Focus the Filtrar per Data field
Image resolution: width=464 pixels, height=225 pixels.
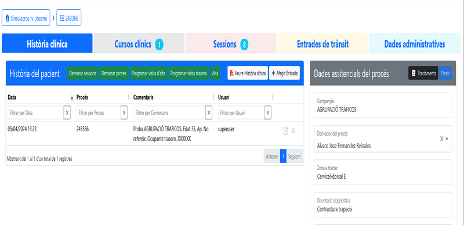point(35,112)
